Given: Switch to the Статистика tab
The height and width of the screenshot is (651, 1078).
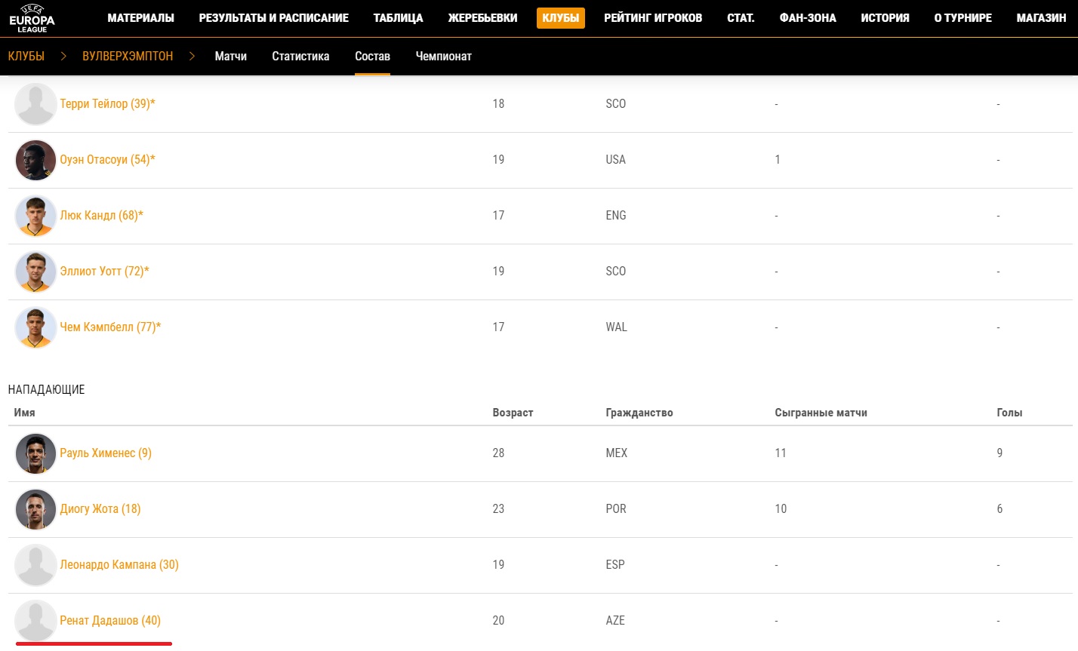Looking at the screenshot, I should [300, 57].
